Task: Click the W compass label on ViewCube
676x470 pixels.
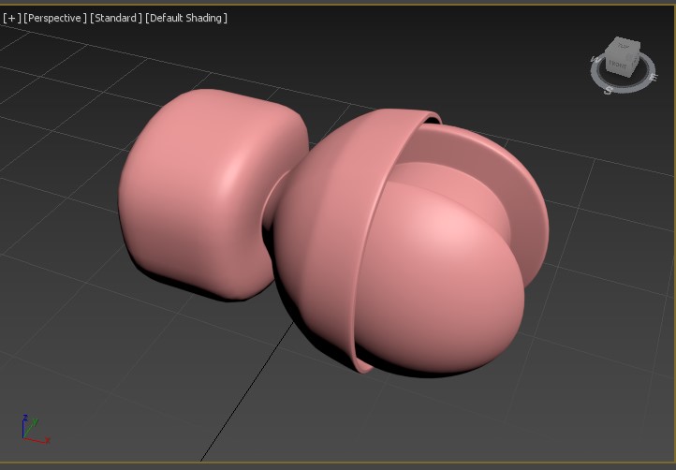Action: coord(595,60)
